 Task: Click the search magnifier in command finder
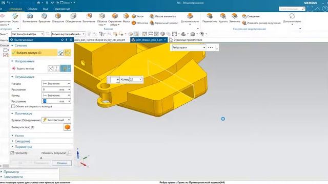pos(303,9)
